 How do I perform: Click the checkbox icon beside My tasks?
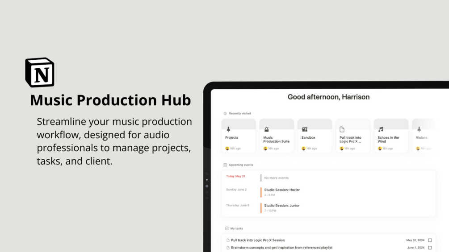click(x=227, y=228)
